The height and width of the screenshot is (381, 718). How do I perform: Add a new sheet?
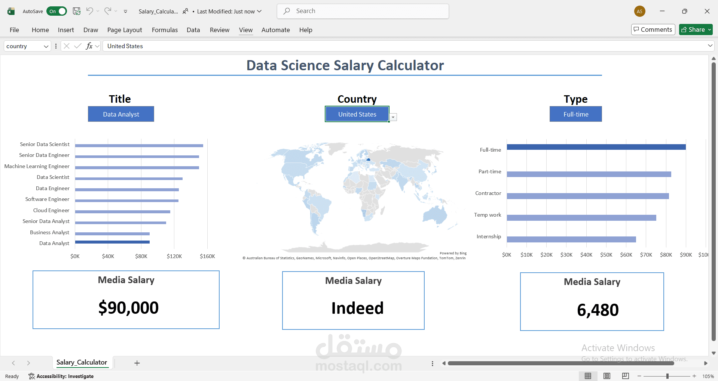coord(137,363)
